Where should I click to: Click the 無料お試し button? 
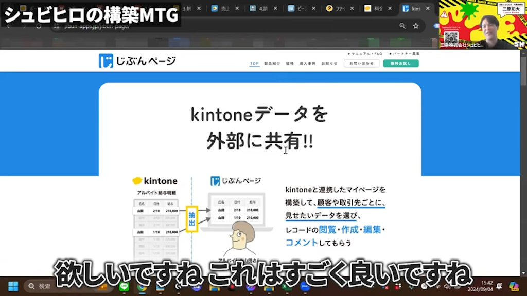pyautogui.click(x=401, y=63)
